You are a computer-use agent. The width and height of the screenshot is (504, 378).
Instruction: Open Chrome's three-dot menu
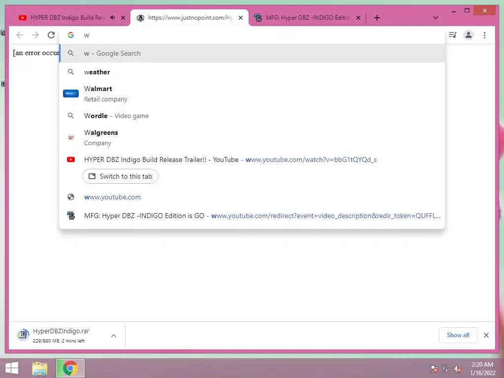click(x=484, y=35)
